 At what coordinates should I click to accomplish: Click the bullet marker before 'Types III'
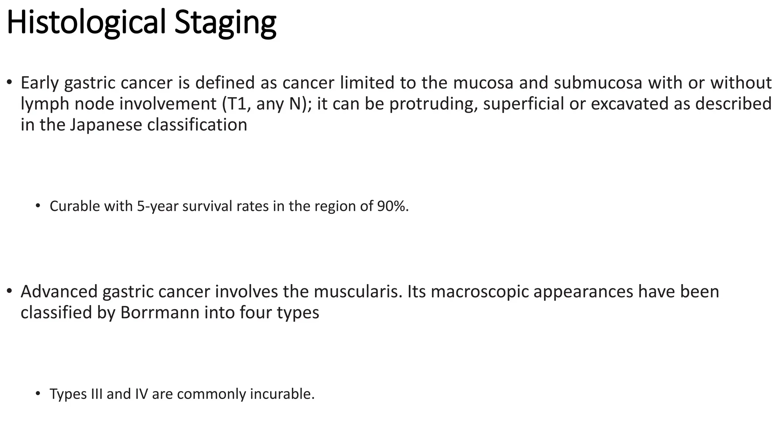point(38,393)
